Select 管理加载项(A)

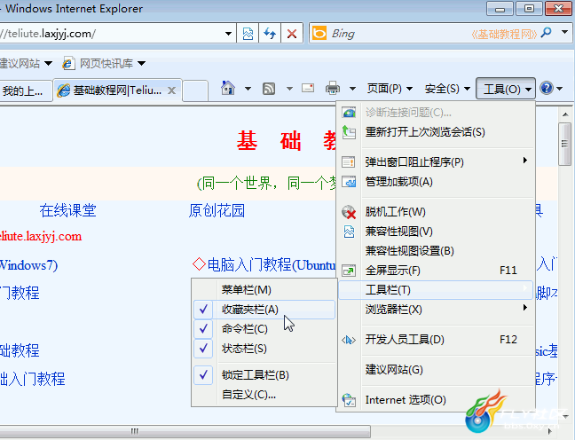coord(436,182)
